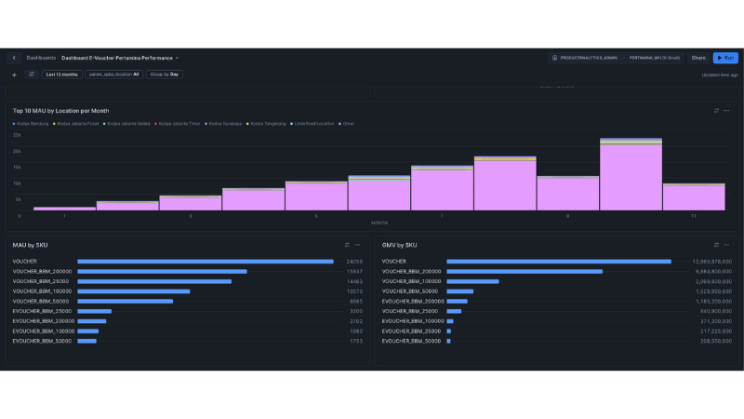Click the 14463 value in MAU by SKU
The width and height of the screenshot is (744, 419).
click(354, 282)
